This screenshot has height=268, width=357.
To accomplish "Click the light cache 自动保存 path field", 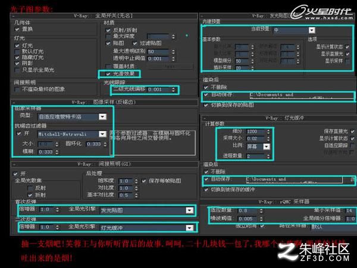I will 294,180.
